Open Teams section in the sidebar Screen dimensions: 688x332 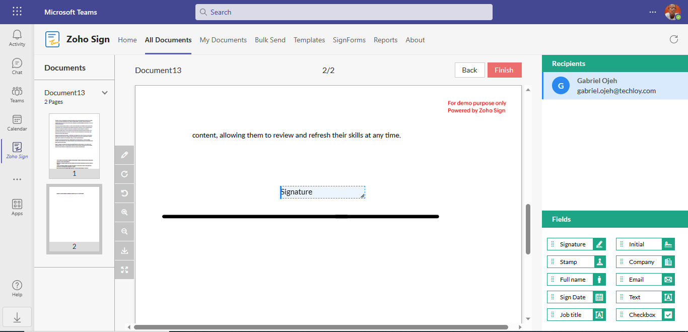(17, 95)
